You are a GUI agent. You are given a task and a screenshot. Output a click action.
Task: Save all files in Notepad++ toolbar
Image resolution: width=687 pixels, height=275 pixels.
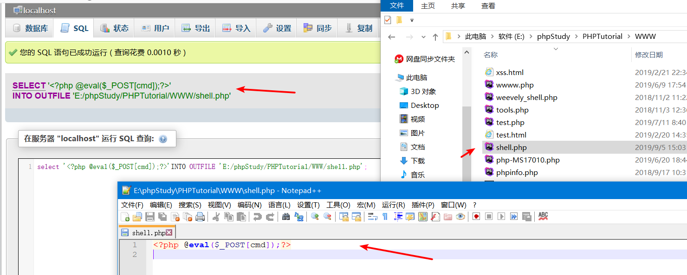point(162,217)
